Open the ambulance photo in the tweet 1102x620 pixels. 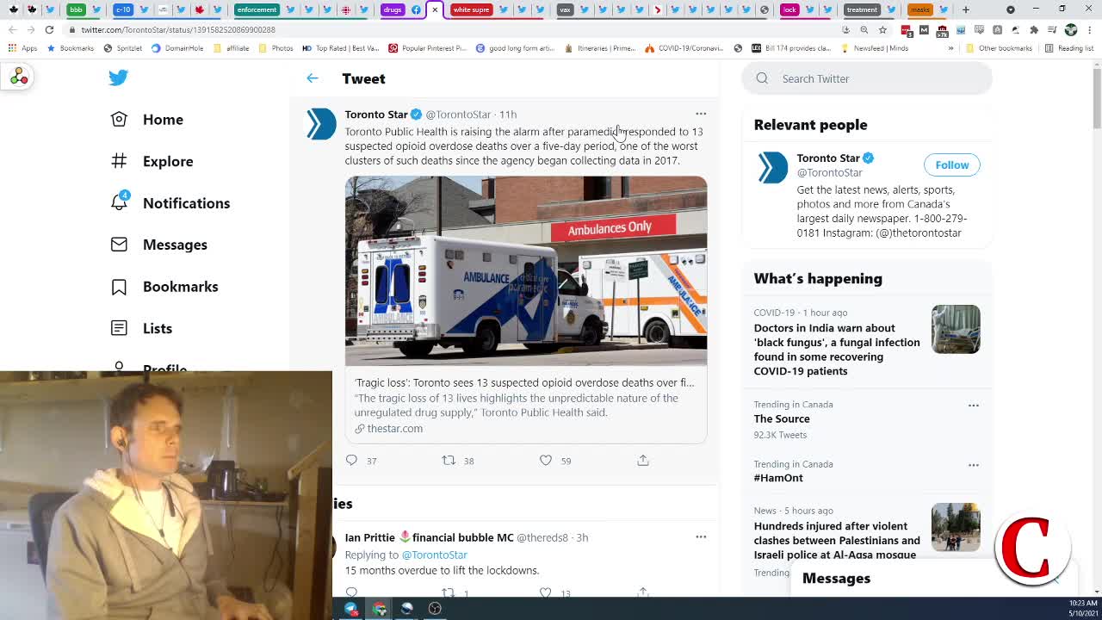(526, 270)
